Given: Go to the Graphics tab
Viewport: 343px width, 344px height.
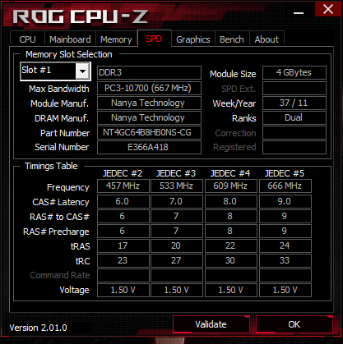Looking at the screenshot, I should [x=193, y=39].
